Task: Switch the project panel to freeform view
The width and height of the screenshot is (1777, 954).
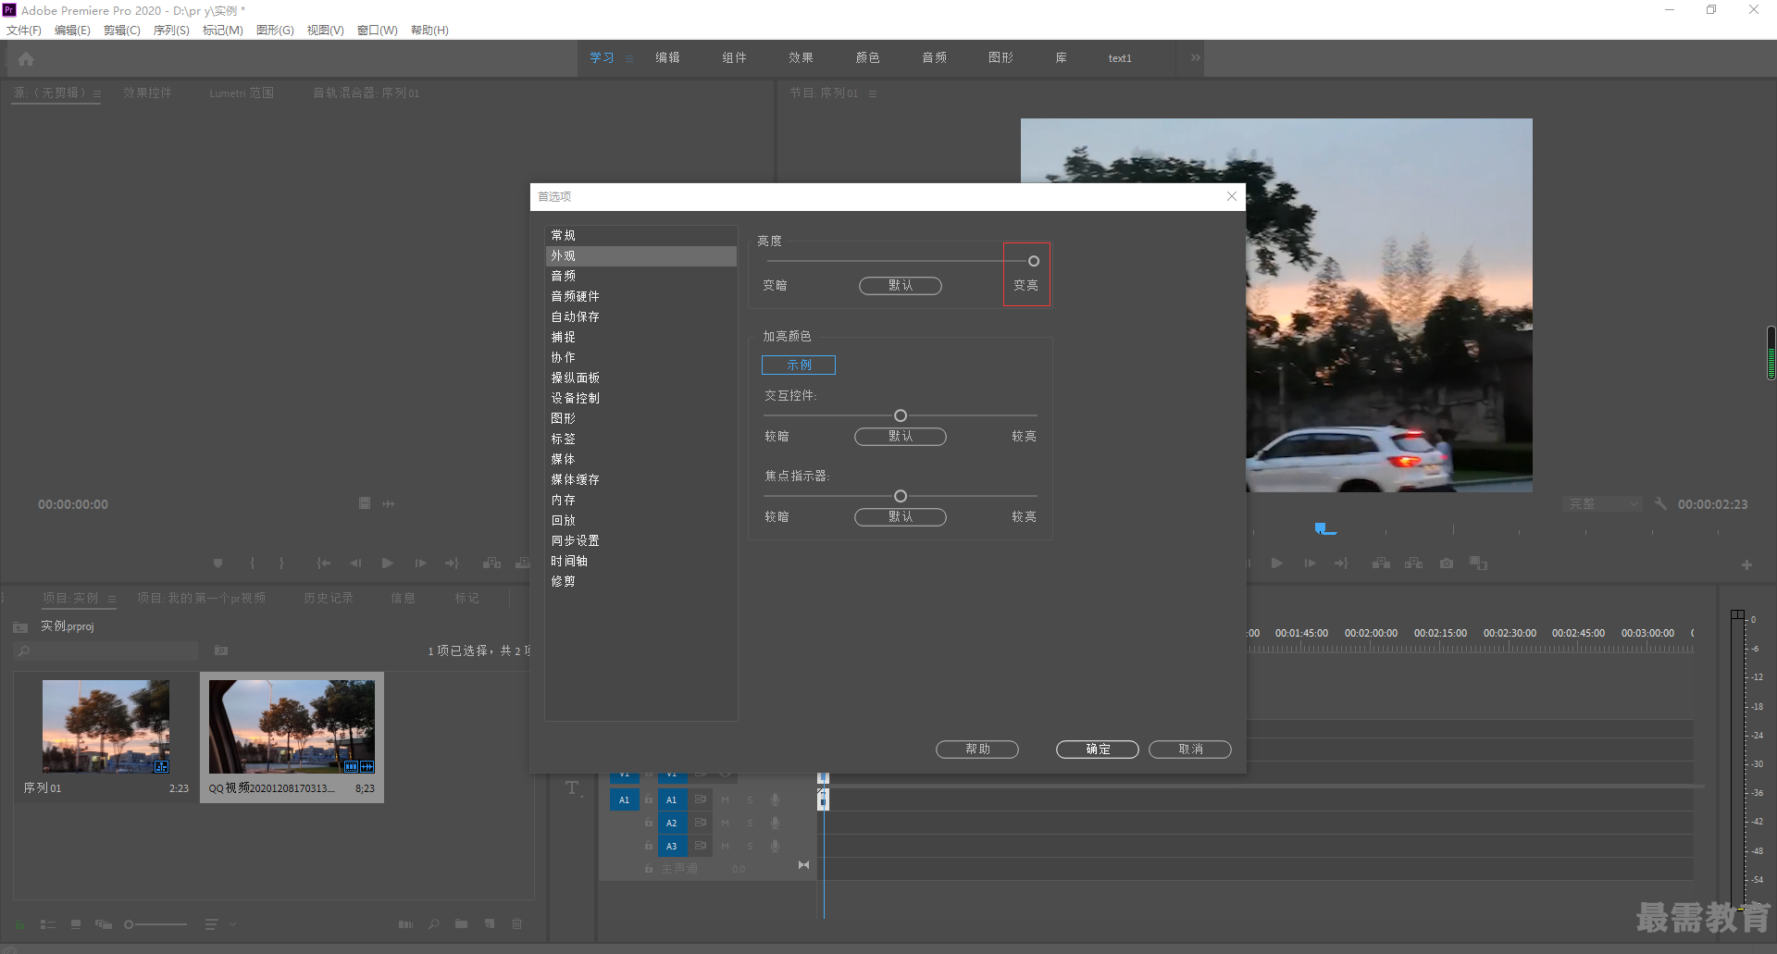Action: coord(104,924)
